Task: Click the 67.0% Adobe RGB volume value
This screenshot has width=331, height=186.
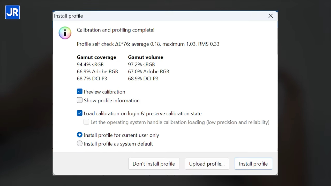Action: click(148, 72)
